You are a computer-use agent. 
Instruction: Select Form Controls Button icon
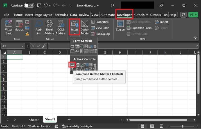pos(72,46)
